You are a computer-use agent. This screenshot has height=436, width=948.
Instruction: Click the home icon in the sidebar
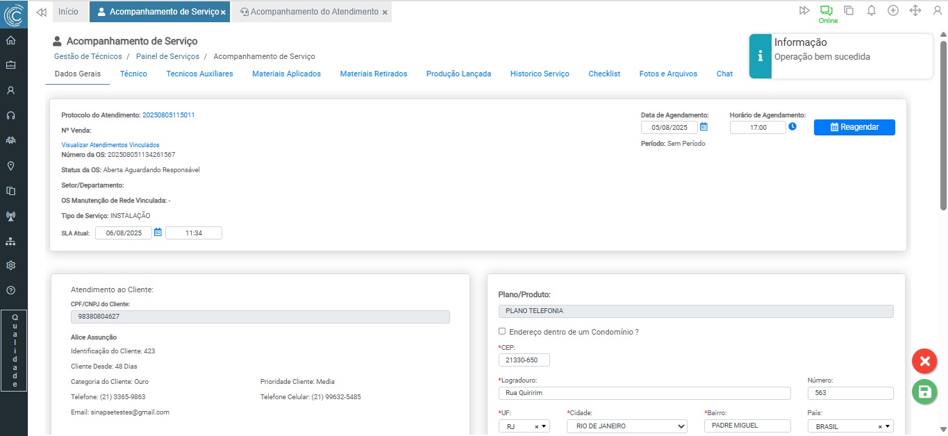tap(10, 40)
